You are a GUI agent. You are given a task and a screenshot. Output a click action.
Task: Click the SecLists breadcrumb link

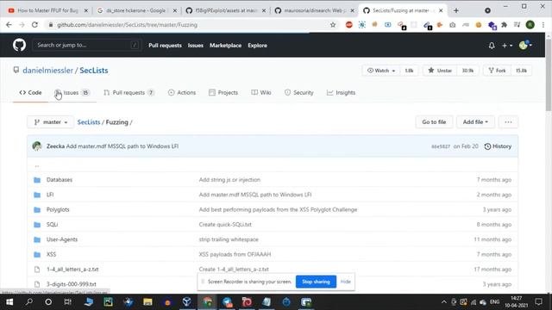tap(89, 122)
